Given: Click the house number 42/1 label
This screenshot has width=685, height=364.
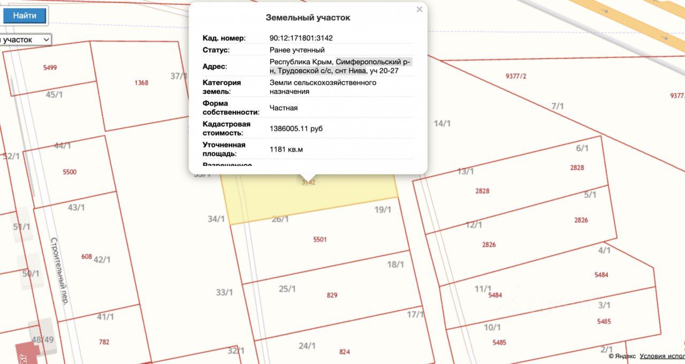Looking at the screenshot, I should point(102,260).
